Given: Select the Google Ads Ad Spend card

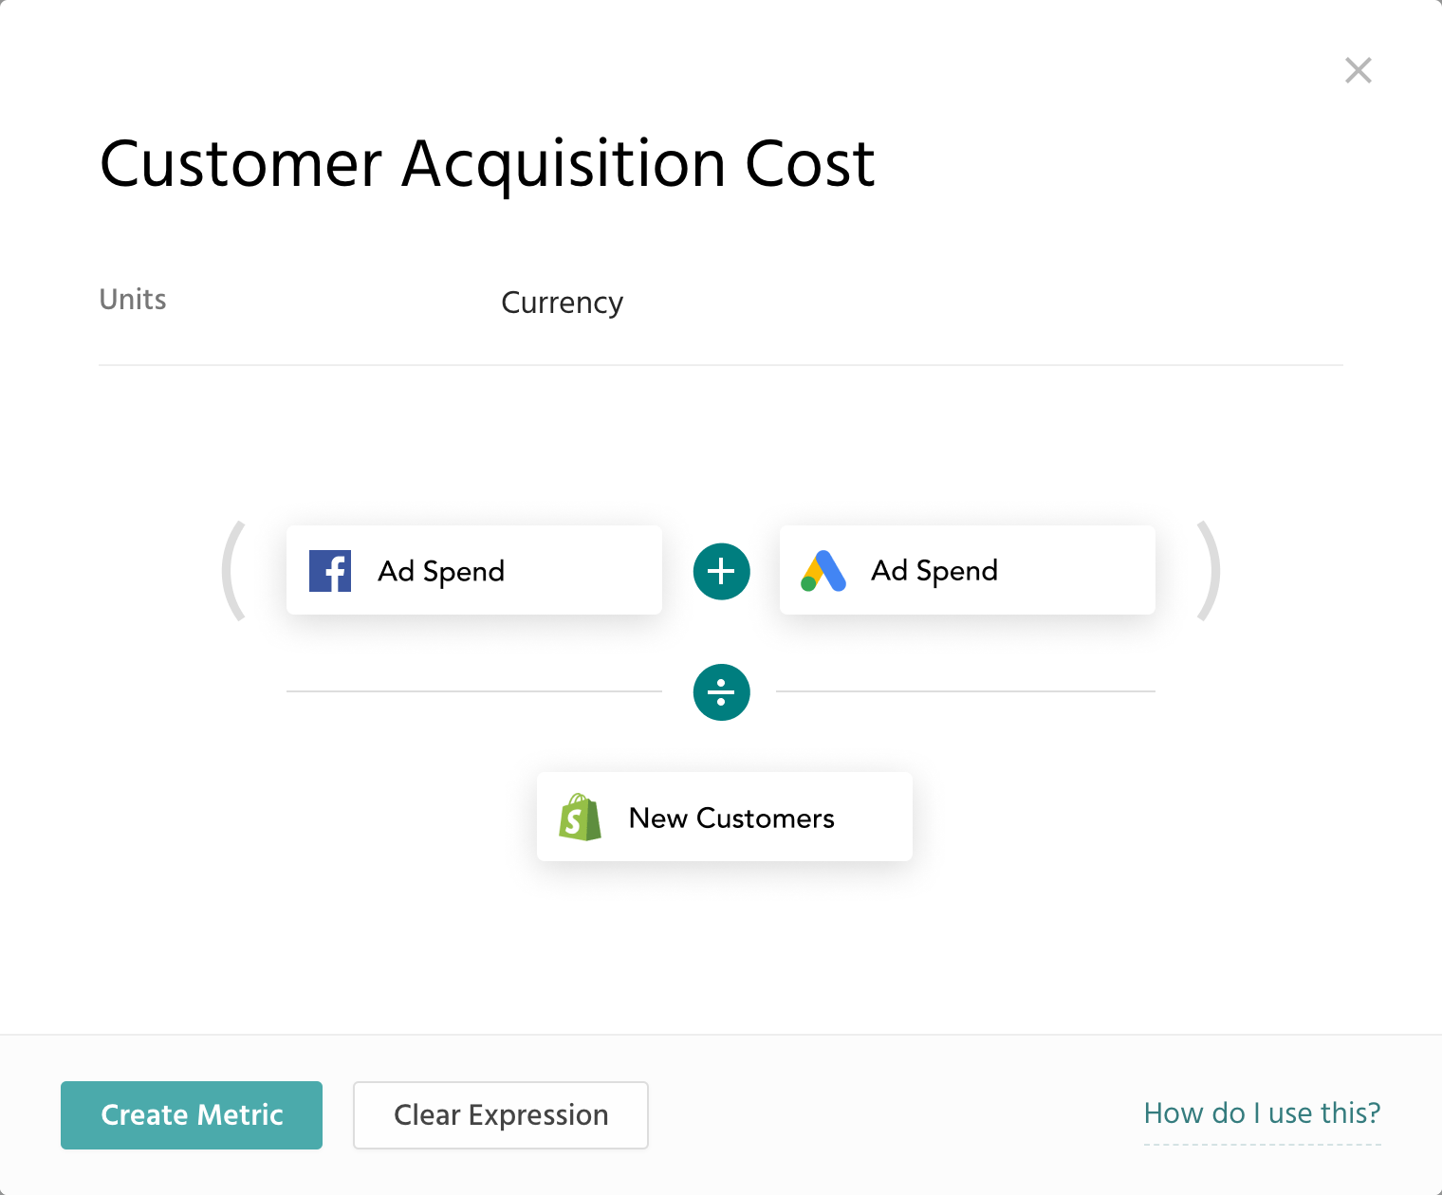Looking at the screenshot, I should coord(968,570).
